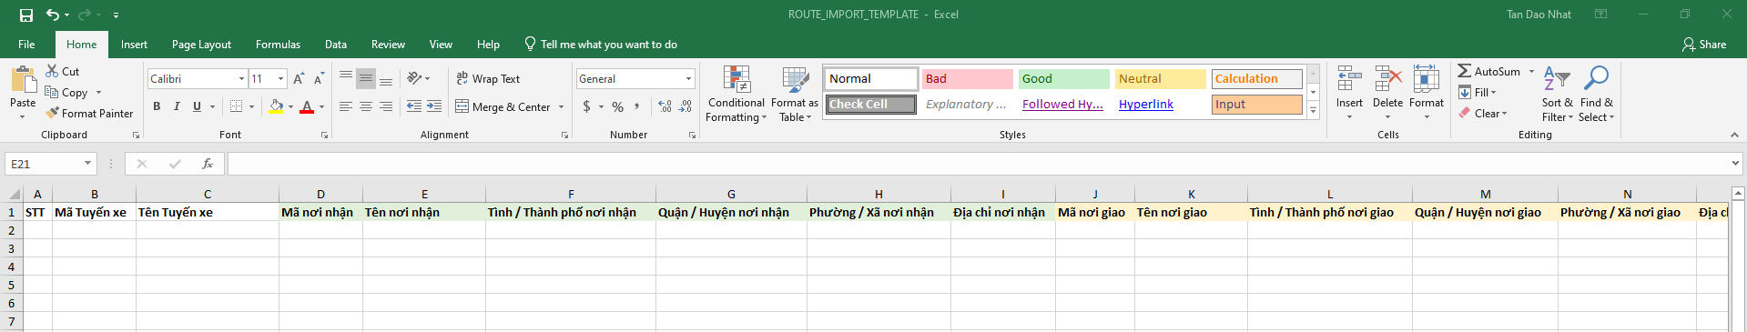Increase the cell indent
This screenshot has height=332, width=1747.
pyautogui.click(x=434, y=106)
